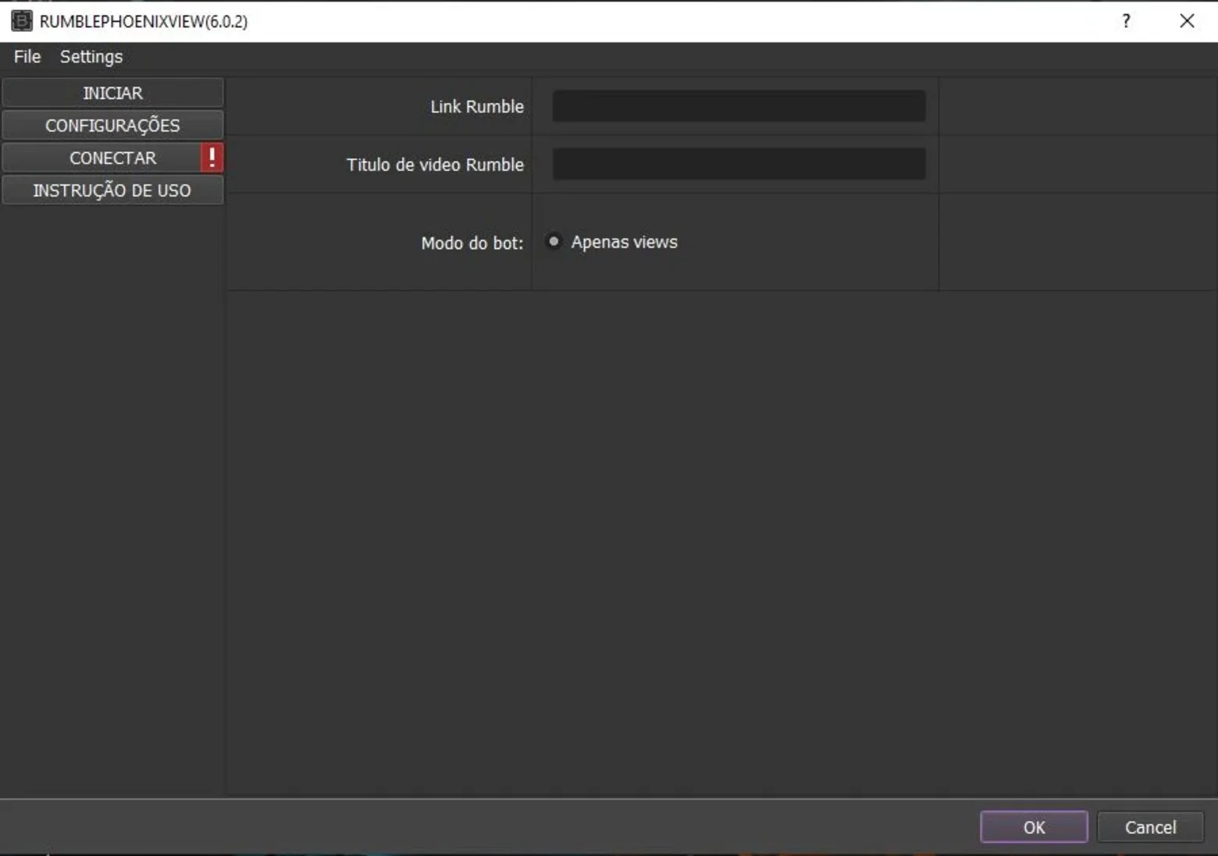This screenshot has width=1218, height=856.
Task: Close the RUMBLEPHOENIXVIEW window
Action: tap(1187, 21)
